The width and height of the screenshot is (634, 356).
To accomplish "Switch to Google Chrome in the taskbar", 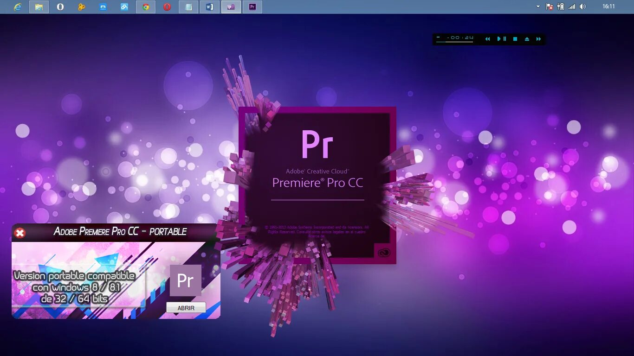I will (146, 7).
